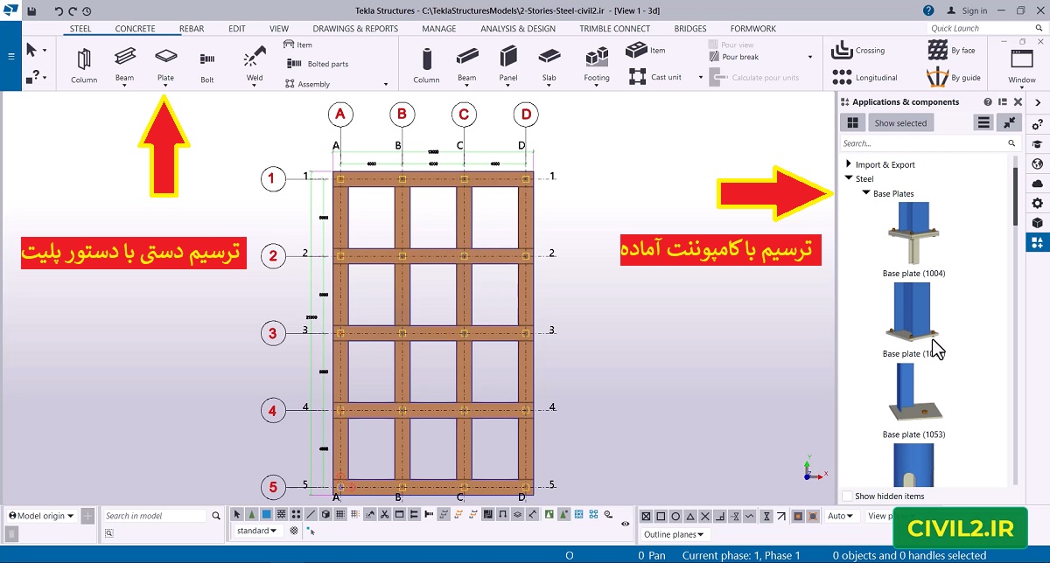Click the Longitudinal rebar icon
The image size is (1050, 563).
point(842,77)
